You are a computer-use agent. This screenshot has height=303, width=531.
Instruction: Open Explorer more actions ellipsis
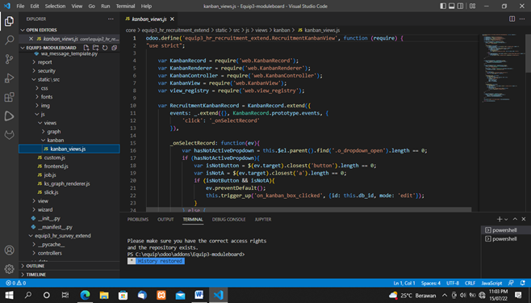111,19
